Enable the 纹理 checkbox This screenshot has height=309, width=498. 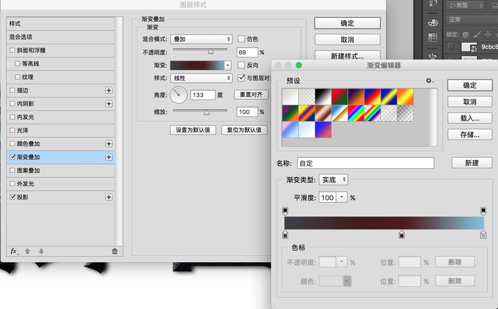coord(17,77)
